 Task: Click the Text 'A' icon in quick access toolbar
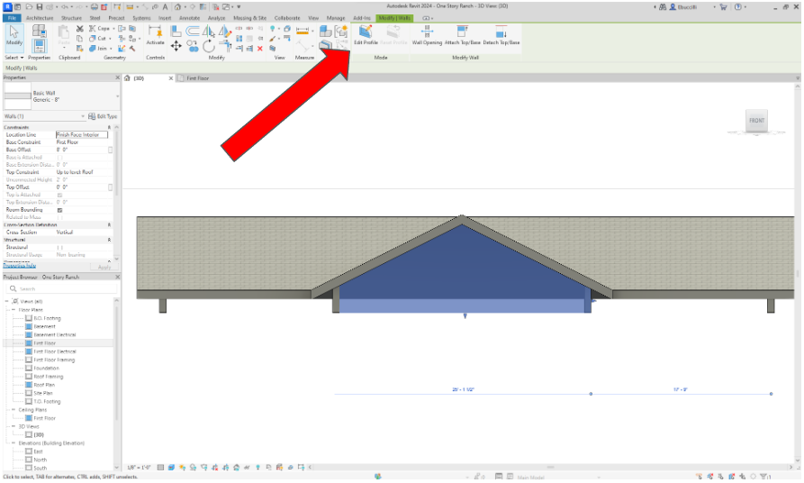[x=165, y=7]
